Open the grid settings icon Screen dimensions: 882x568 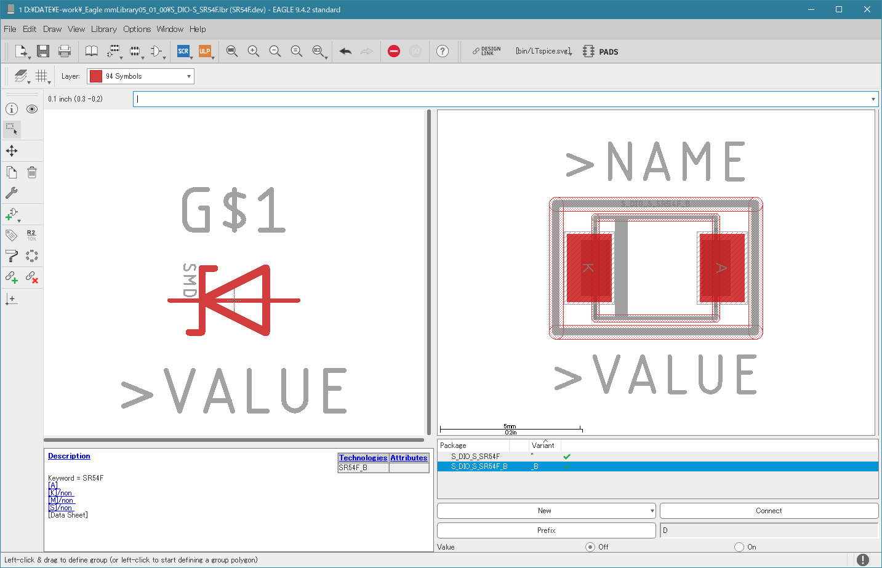pyautogui.click(x=41, y=76)
